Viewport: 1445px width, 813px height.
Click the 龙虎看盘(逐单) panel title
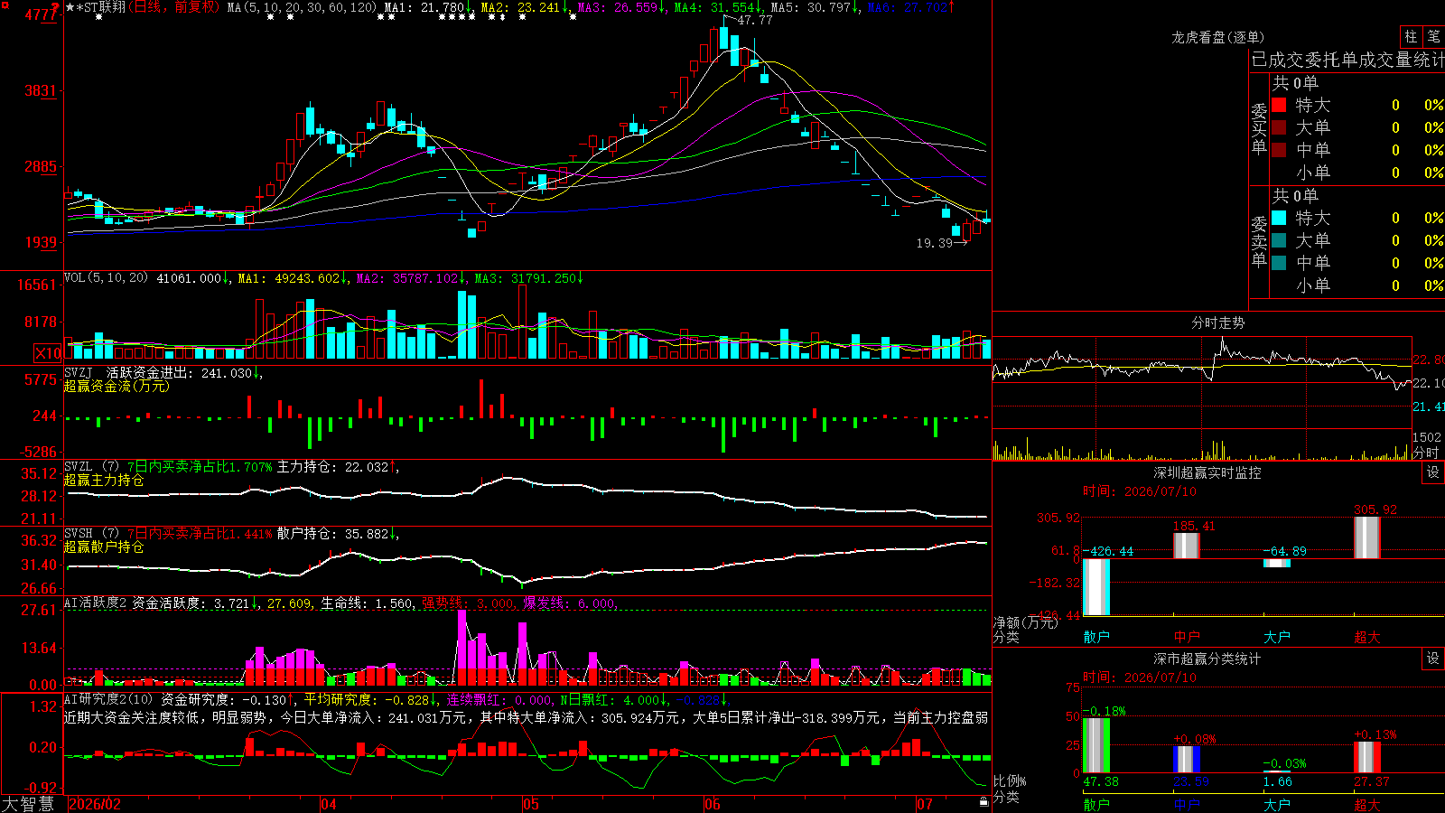1217,38
